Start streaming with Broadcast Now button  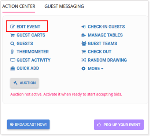28,124
